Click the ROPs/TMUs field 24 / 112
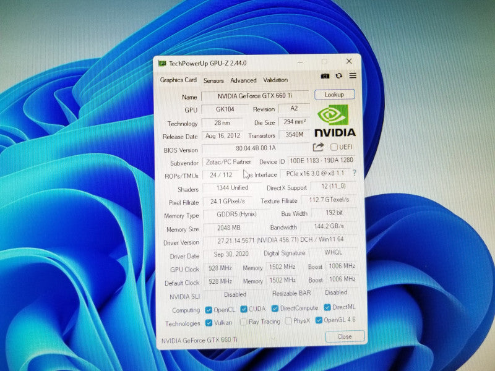495x371 pixels. pyautogui.click(x=221, y=175)
